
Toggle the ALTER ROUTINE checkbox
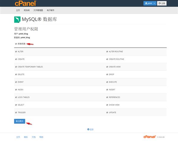click(107, 52)
